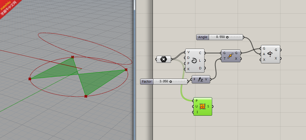Click the G output of the Rotate component
Viewport: 306px width, 140px height.
click(x=276, y=50)
